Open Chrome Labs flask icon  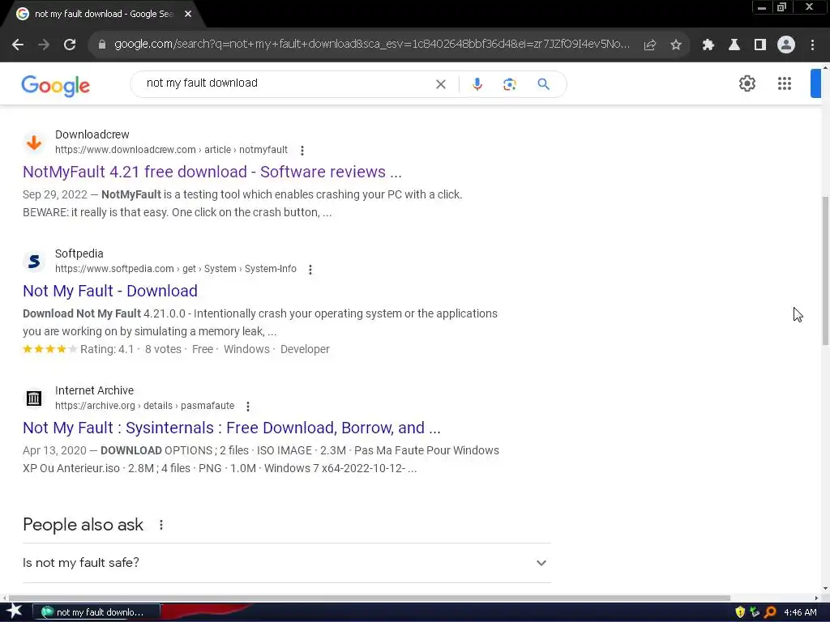734,45
